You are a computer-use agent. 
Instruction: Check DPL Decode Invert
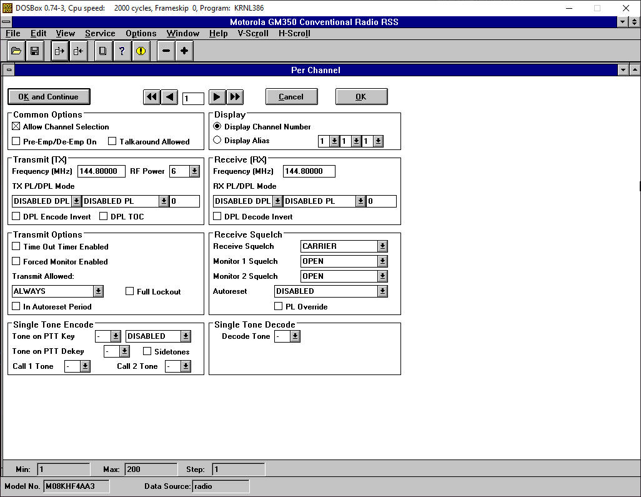[217, 216]
